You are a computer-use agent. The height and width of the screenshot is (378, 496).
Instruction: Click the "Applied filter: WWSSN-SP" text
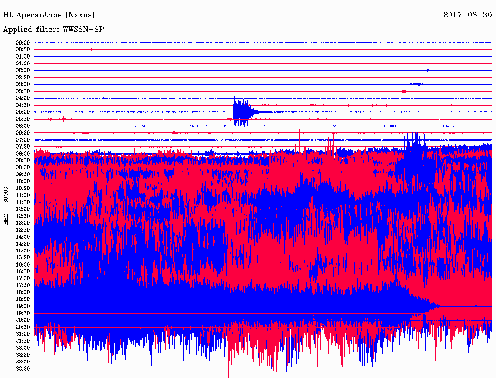(53, 30)
